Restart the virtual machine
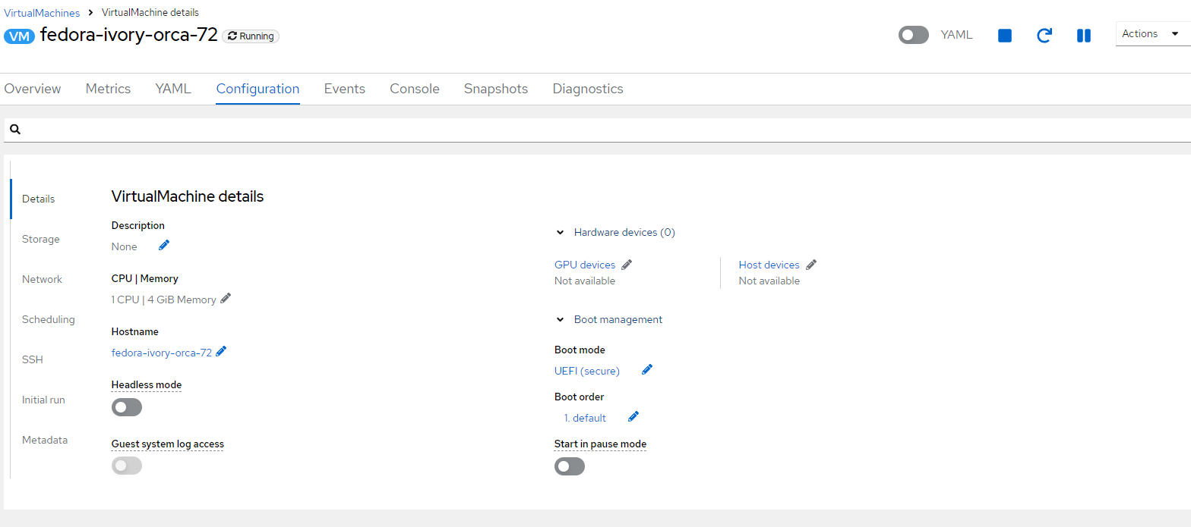The width and height of the screenshot is (1191, 527). pyautogui.click(x=1044, y=36)
